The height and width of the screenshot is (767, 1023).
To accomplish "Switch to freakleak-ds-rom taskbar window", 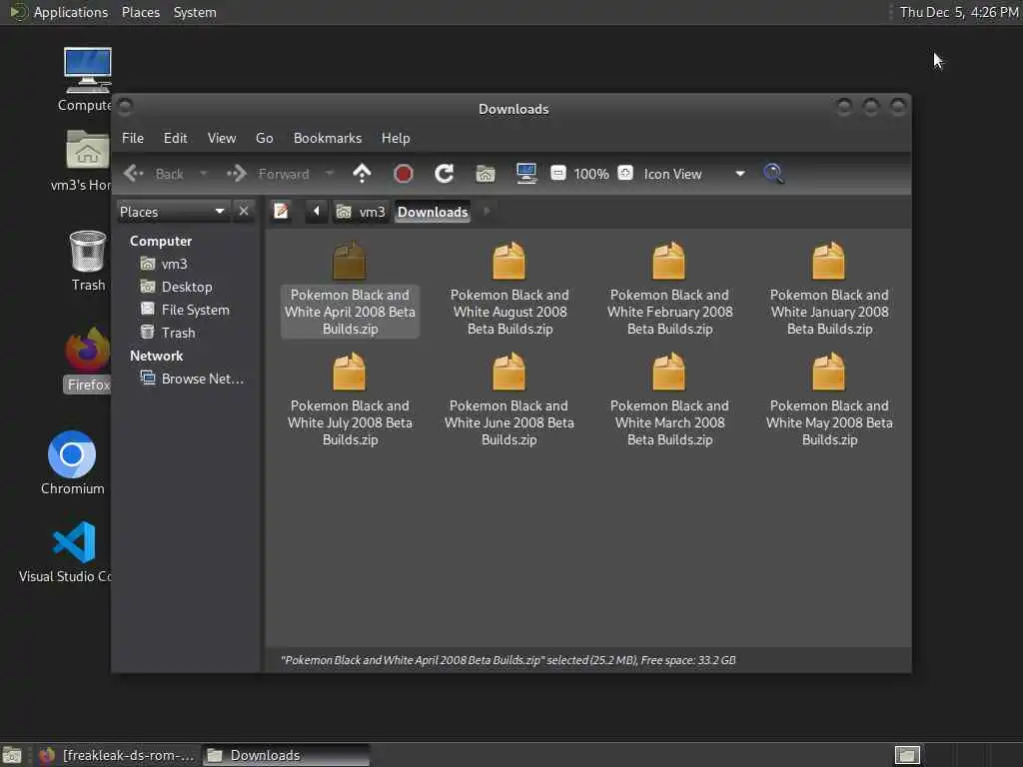I will coord(118,755).
